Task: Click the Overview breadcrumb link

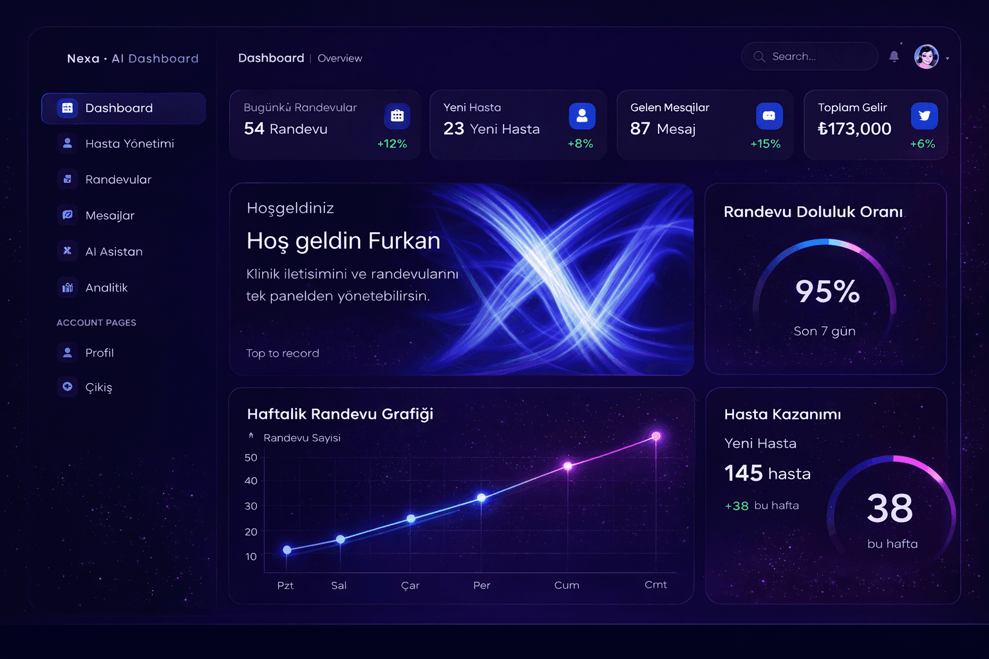Action: [x=340, y=59]
